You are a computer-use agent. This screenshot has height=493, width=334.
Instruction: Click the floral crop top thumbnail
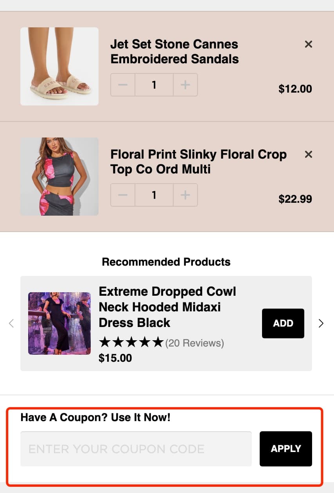click(59, 176)
